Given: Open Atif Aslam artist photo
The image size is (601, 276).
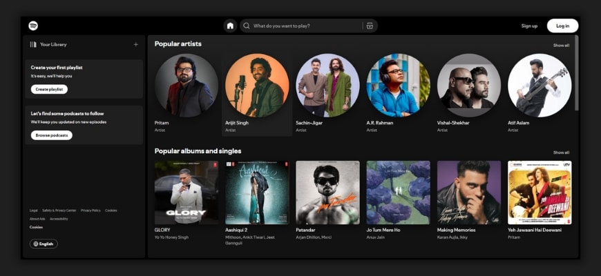Looking at the screenshot, I should coord(540,86).
